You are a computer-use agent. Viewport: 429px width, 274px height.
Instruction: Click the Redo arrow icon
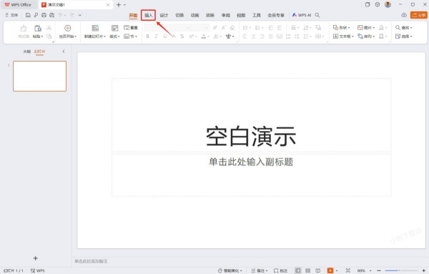coord(71,15)
